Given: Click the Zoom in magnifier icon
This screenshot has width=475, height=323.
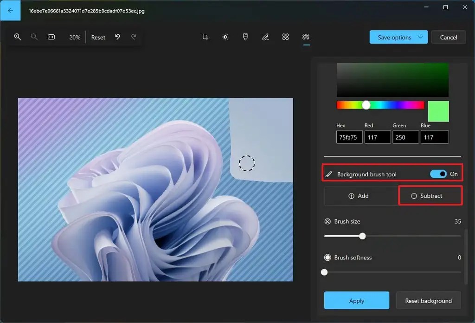Looking at the screenshot, I should (x=18, y=37).
